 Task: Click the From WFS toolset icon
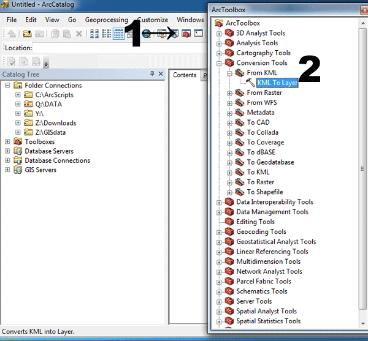pos(240,103)
